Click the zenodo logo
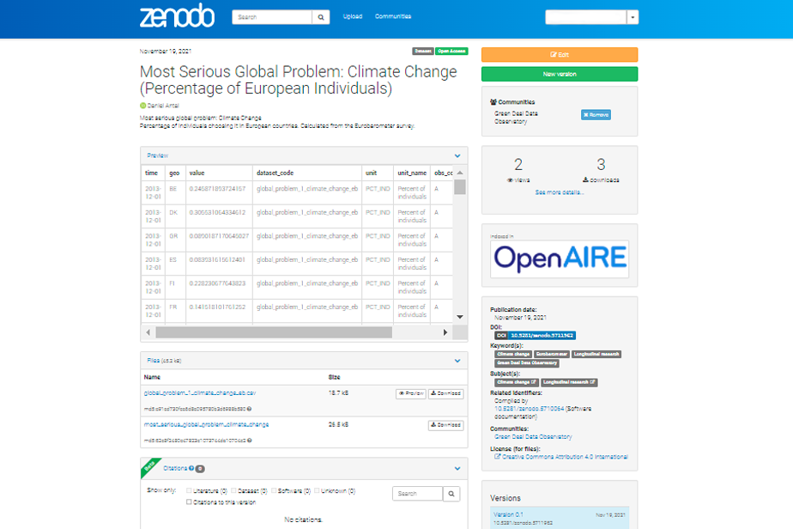Screen dimensions: 793x529 click(176, 16)
